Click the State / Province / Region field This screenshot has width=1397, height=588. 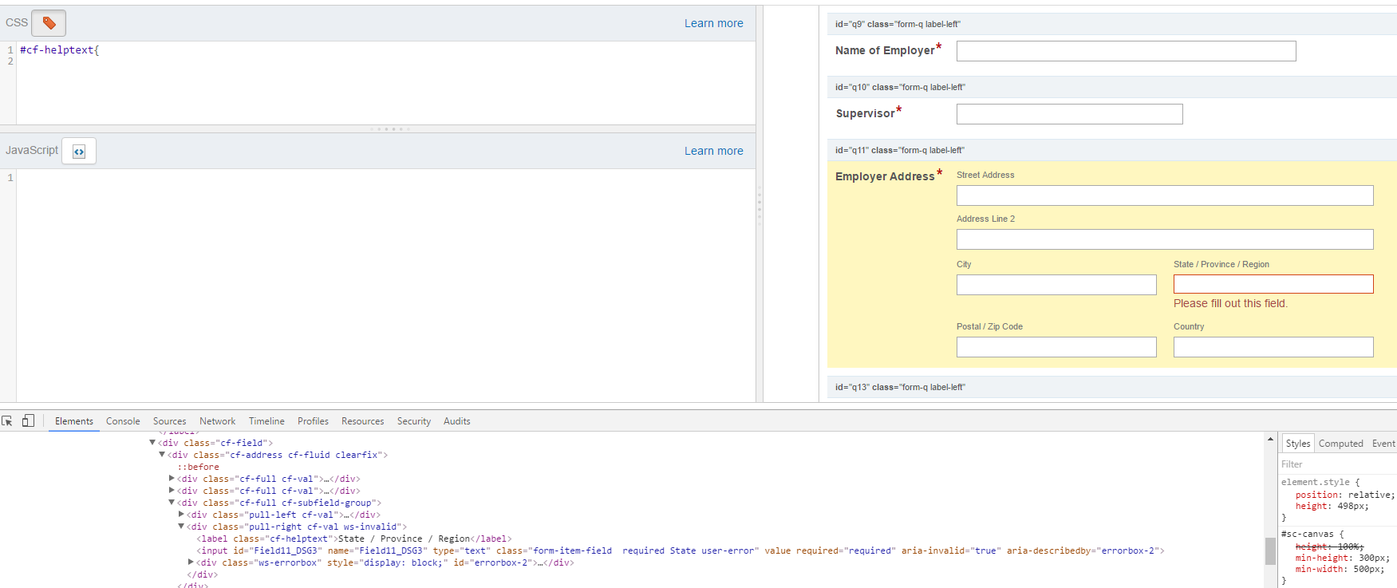[x=1273, y=284]
